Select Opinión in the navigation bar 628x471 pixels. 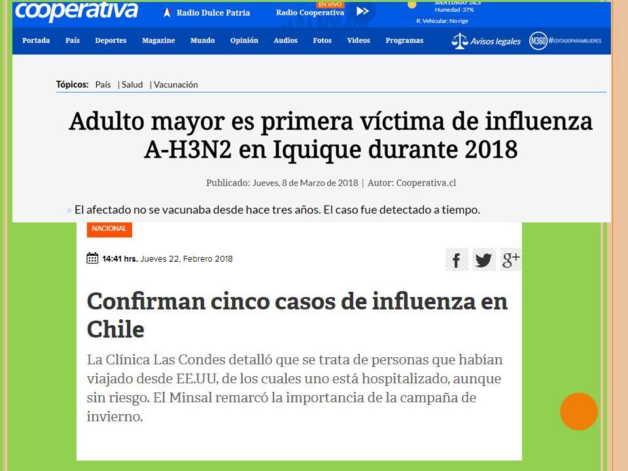point(244,41)
